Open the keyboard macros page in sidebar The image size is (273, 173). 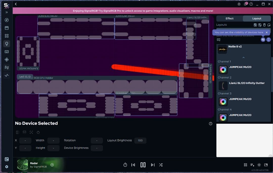point(7,52)
